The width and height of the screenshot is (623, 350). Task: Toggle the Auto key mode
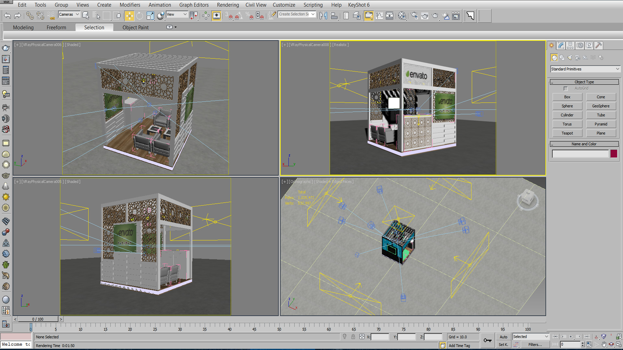coord(503,337)
